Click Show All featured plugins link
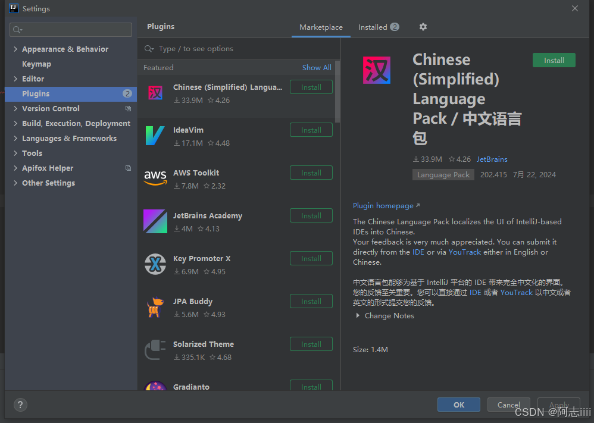The image size is (594, 423). coord(317,67)
